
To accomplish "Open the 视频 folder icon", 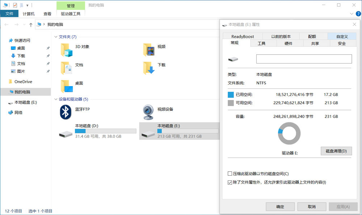I will pos(149,50).
